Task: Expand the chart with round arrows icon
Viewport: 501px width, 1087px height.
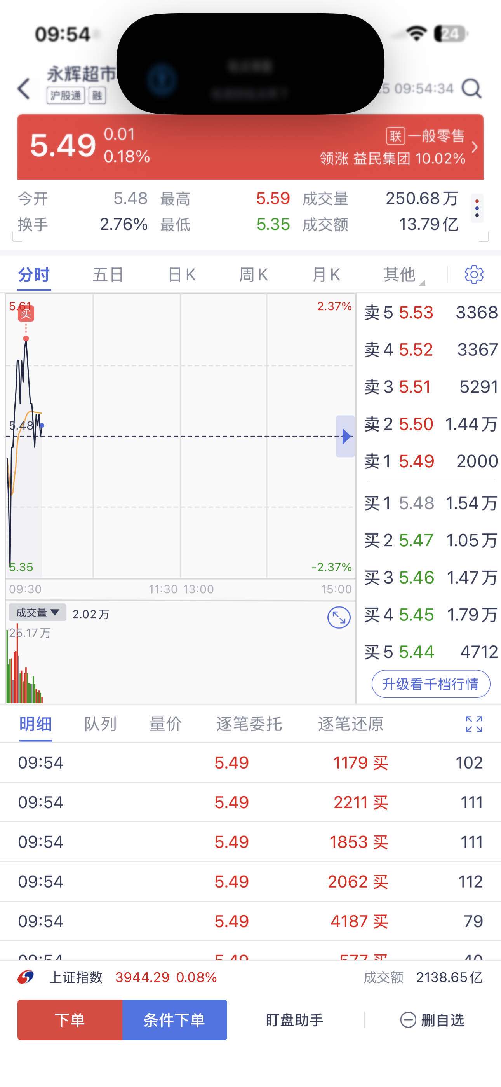Action: (x=339, y=618)
